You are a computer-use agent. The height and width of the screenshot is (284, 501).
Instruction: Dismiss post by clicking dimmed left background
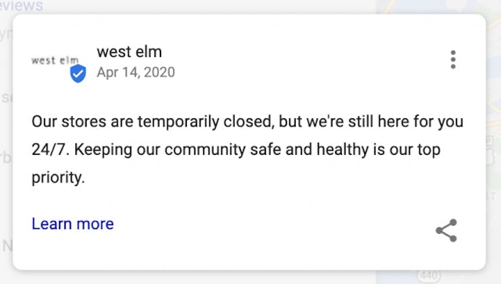pos(6,142)
